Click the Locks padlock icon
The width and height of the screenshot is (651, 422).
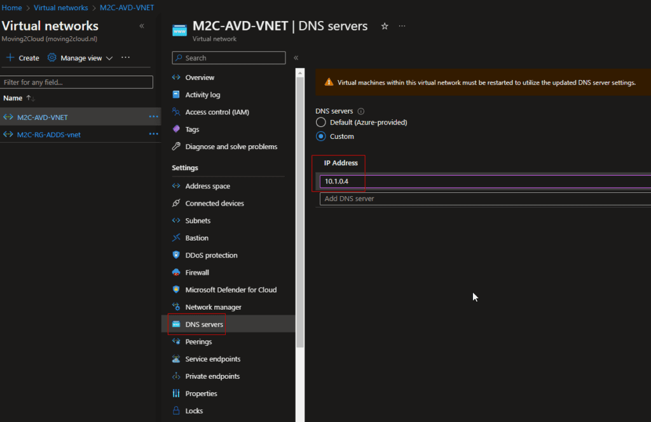[176, 411]
